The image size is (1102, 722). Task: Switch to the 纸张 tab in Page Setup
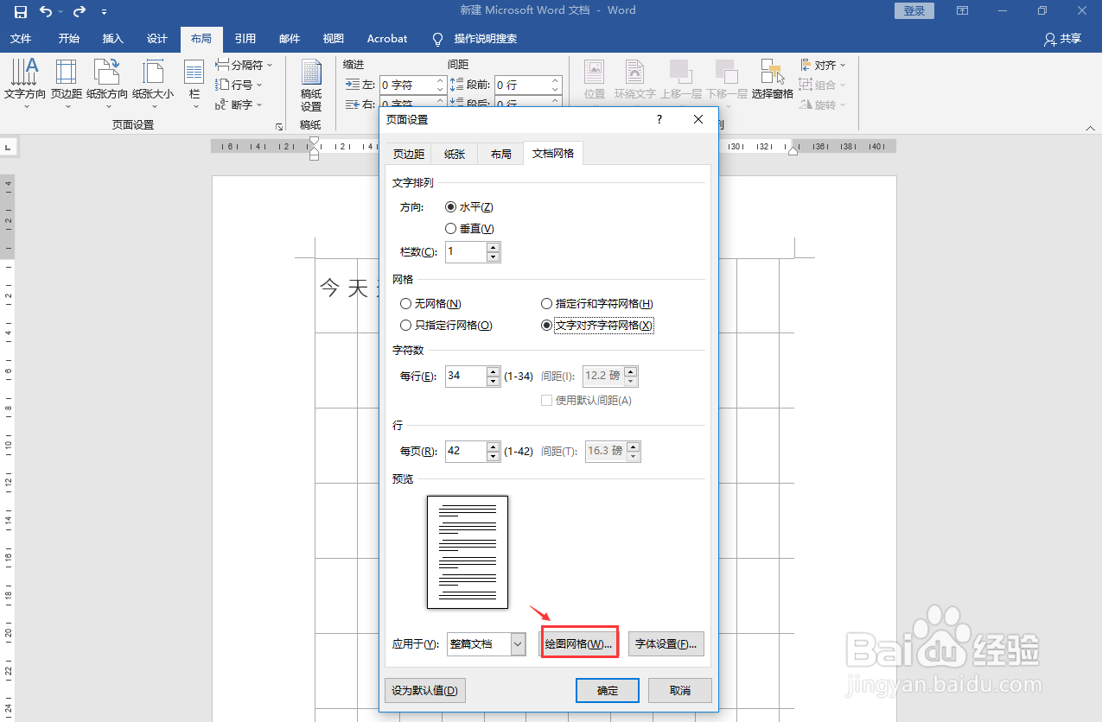click(454, 153)
